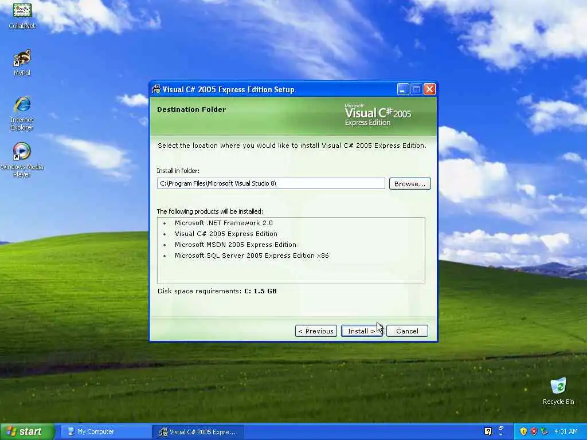Click the help question mark tray icon
The width and height of the screenshot is (587, 440).
pos(488,432)
